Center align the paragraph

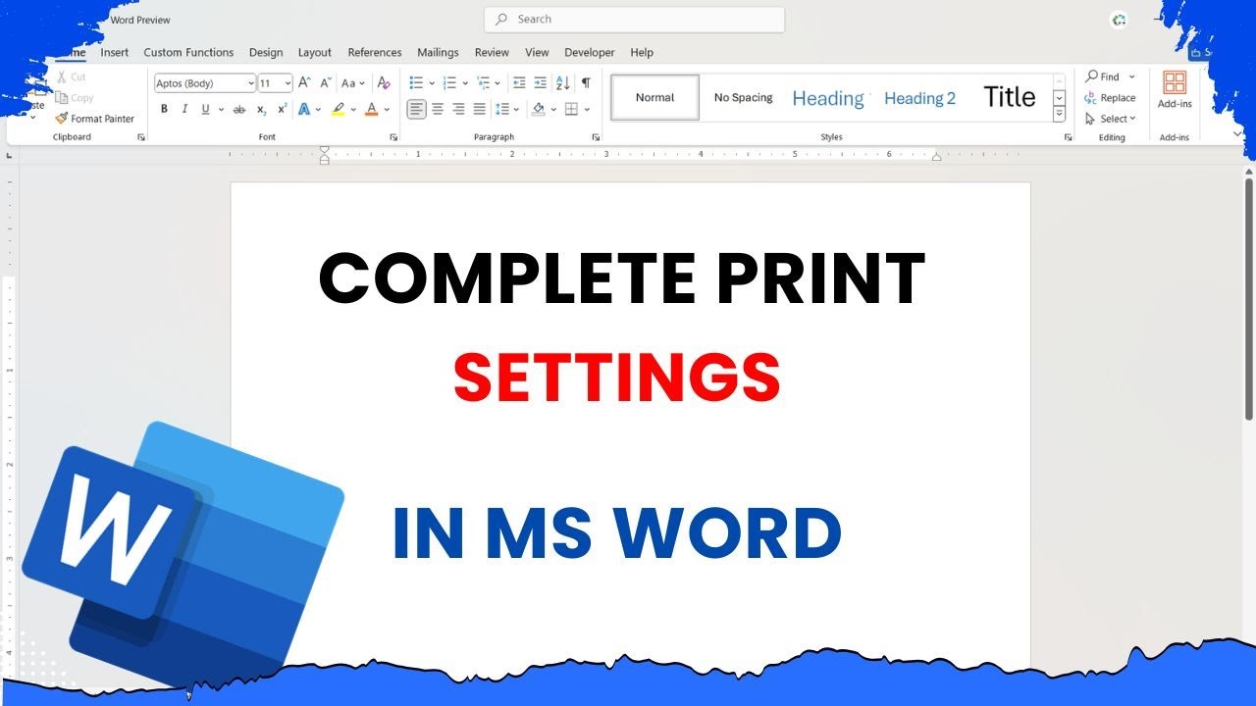coord(438,110)
